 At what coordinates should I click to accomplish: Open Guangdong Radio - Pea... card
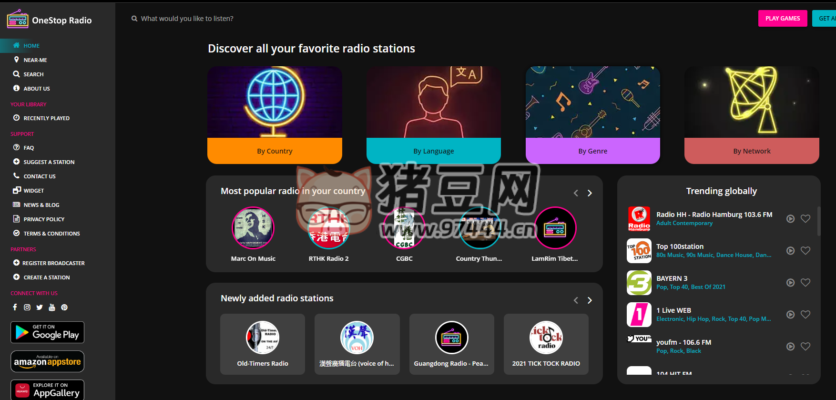[451, 344]
